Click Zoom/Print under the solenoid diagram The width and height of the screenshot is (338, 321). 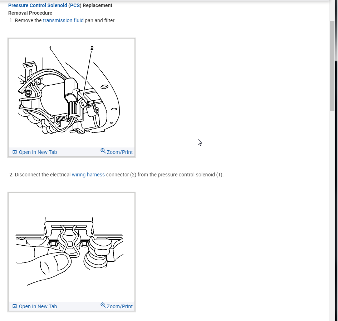tap(119, 152)
